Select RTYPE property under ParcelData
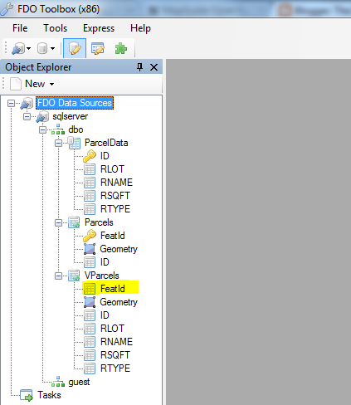 point(115,209)
